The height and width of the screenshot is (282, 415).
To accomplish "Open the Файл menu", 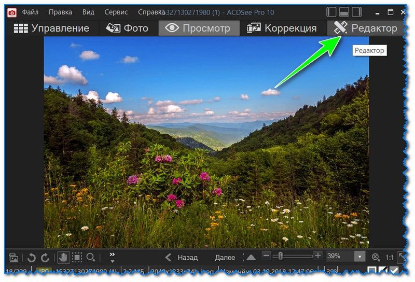I will [30, 12].
